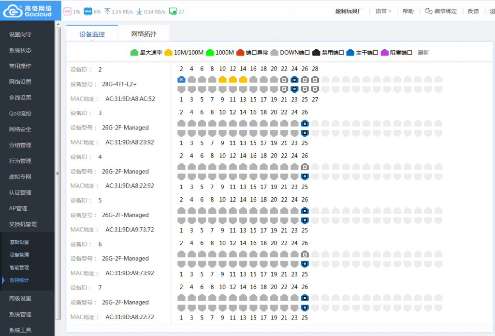
Task: Select the 设备监控 tab
Action: (92, 34)
